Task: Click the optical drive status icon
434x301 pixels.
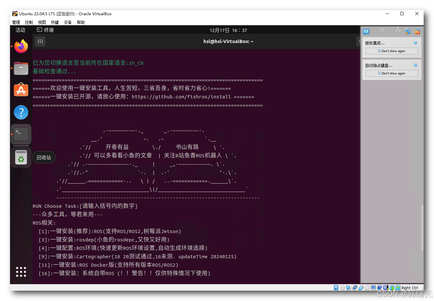Action: click(342, 288)
